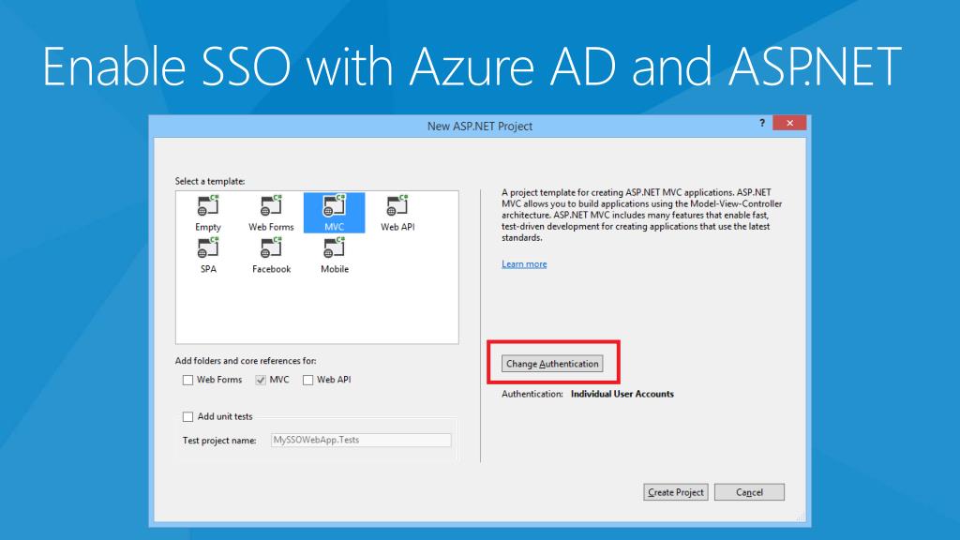Click the Test project name field
960x540 pixels.
[x=361, y=441]
